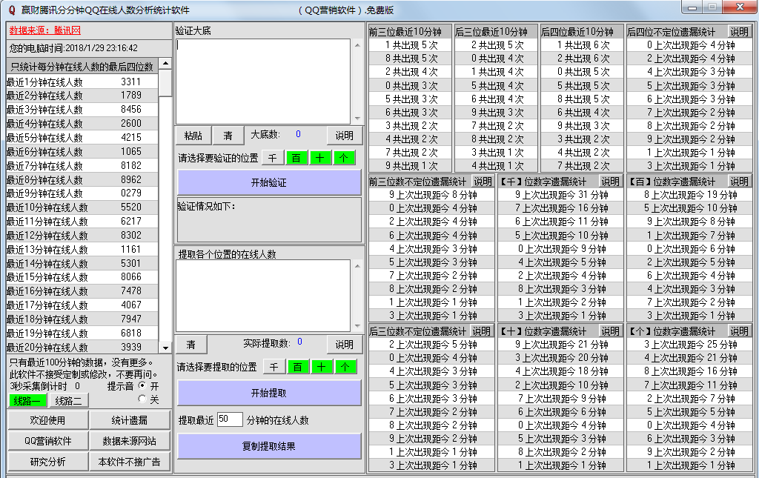Open 说明 for 【百】位数字遗漏统计
The width and height of the screenshot is (759, 478).
pyautogui.click(x=740, y=182)
